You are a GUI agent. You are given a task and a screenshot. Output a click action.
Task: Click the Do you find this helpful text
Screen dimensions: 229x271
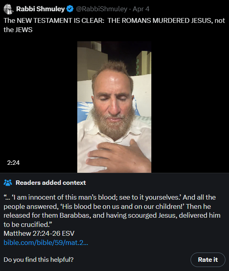point(38,260)
